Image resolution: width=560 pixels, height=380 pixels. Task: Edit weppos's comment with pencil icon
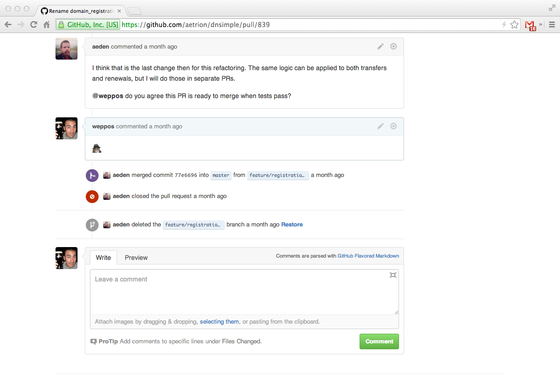(380, 126)
